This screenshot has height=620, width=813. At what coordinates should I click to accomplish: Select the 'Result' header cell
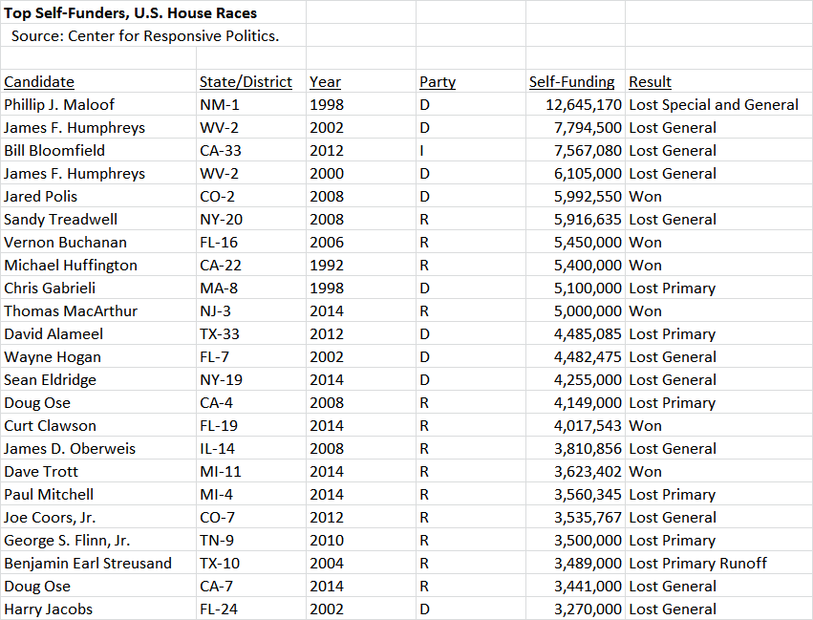click(718, 81)
